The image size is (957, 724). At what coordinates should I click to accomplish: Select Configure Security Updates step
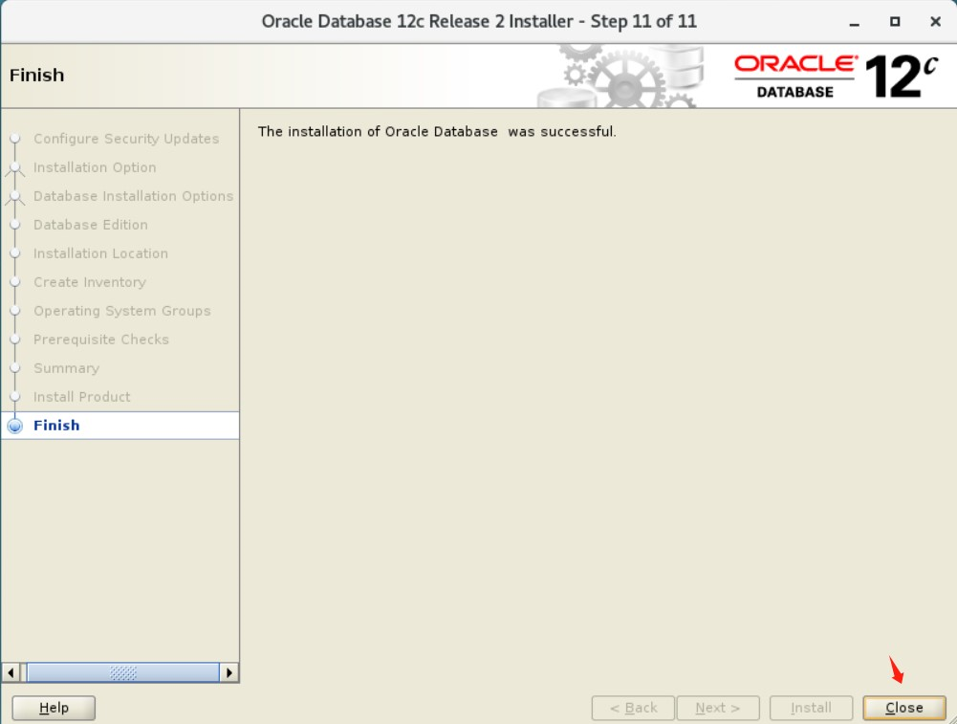(126, 139)
